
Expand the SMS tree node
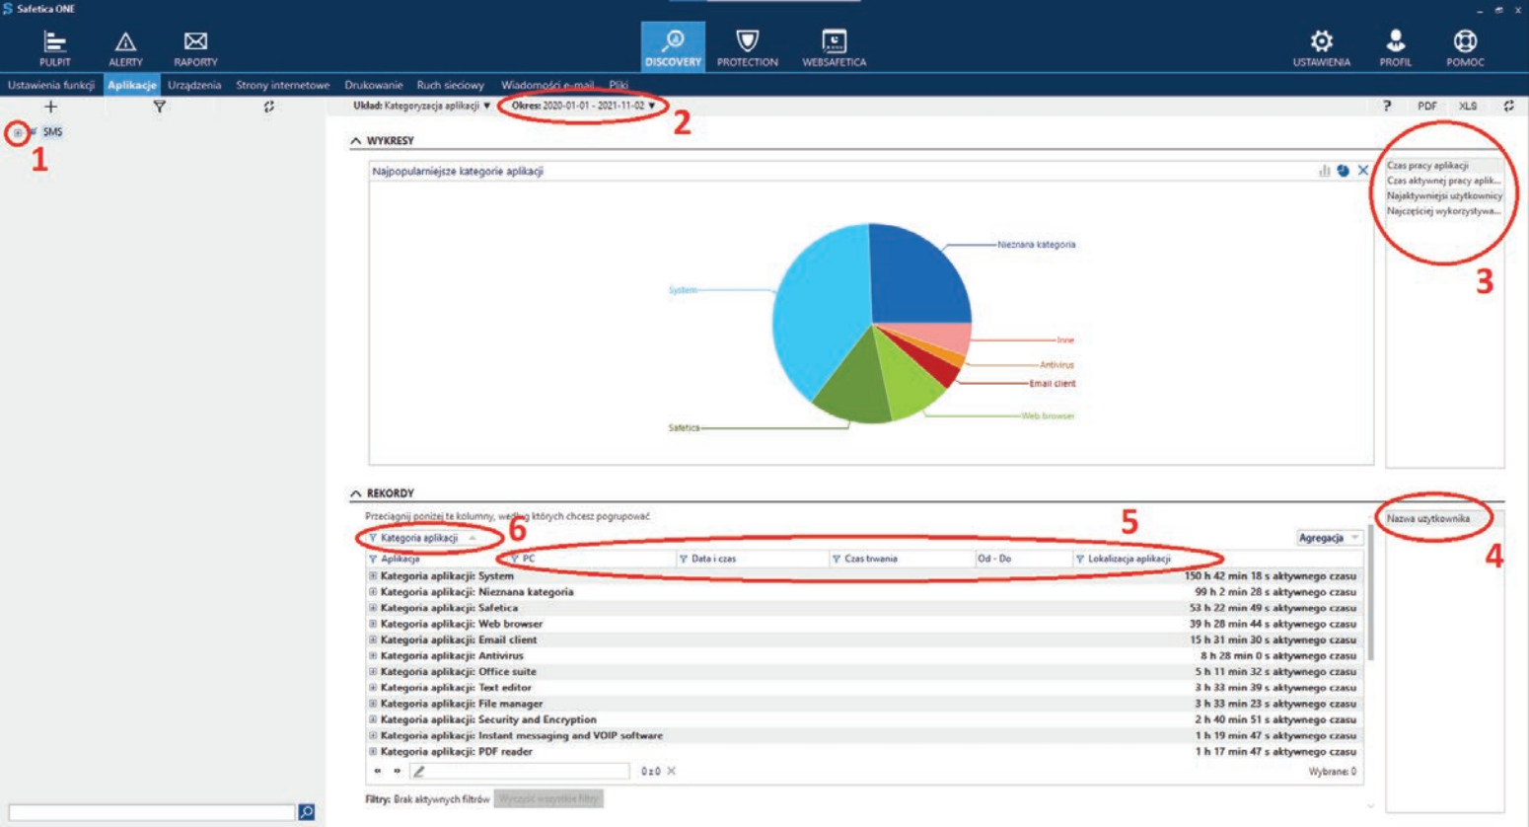pos(18,132)
